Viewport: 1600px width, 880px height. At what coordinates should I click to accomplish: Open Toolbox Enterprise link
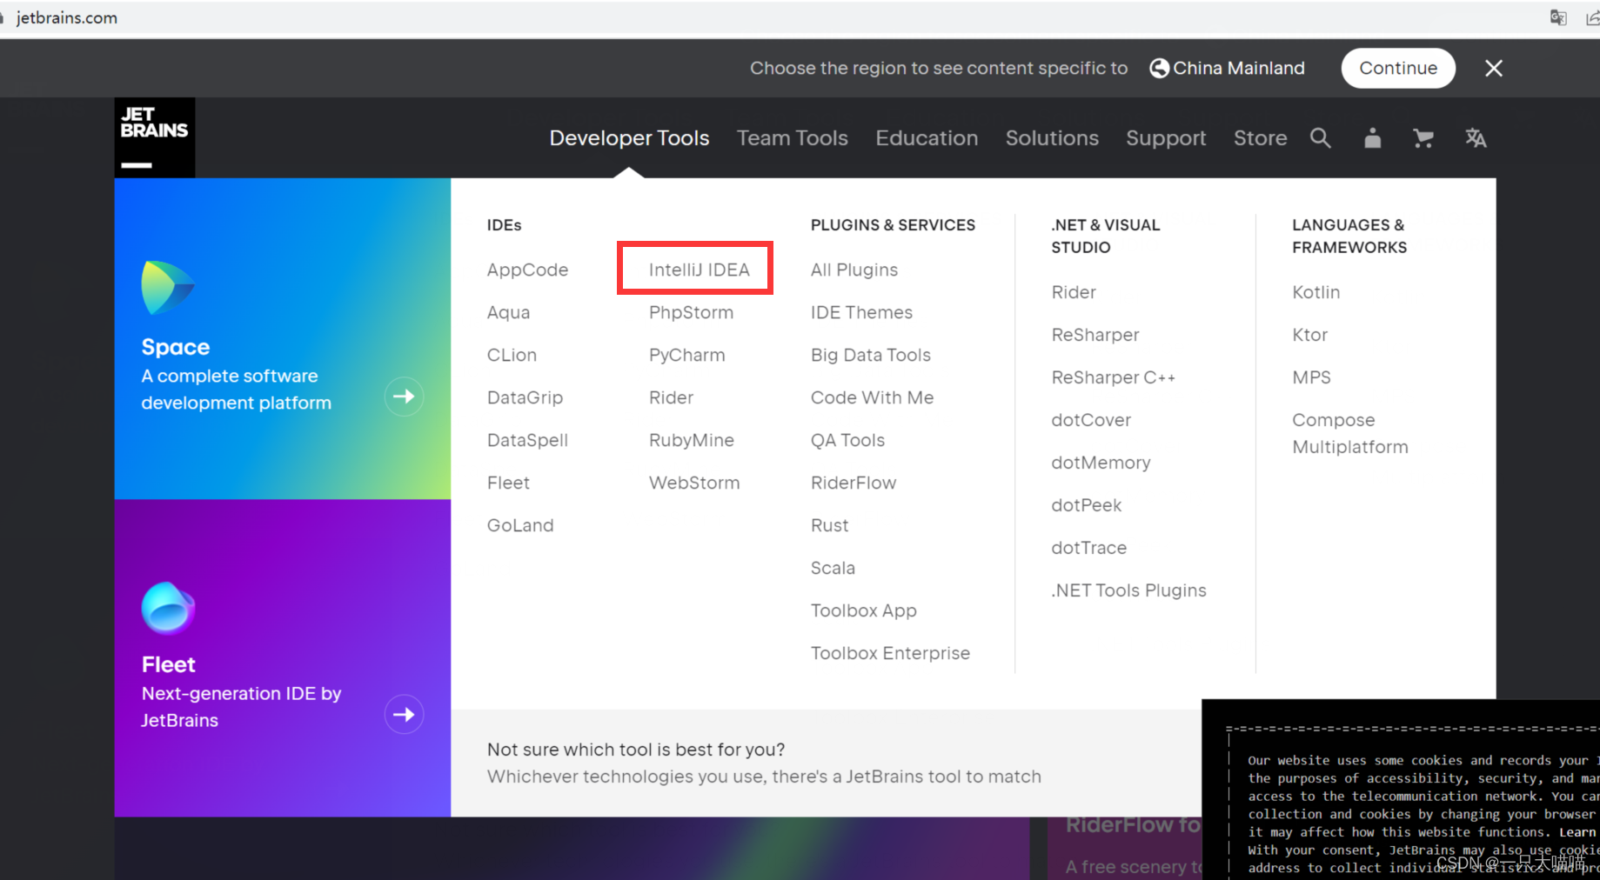coord(890,653)
